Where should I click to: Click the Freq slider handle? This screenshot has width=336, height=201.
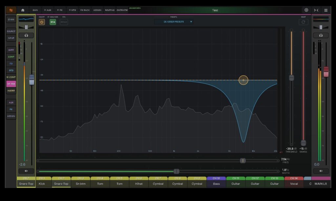[x=242, y=161]
